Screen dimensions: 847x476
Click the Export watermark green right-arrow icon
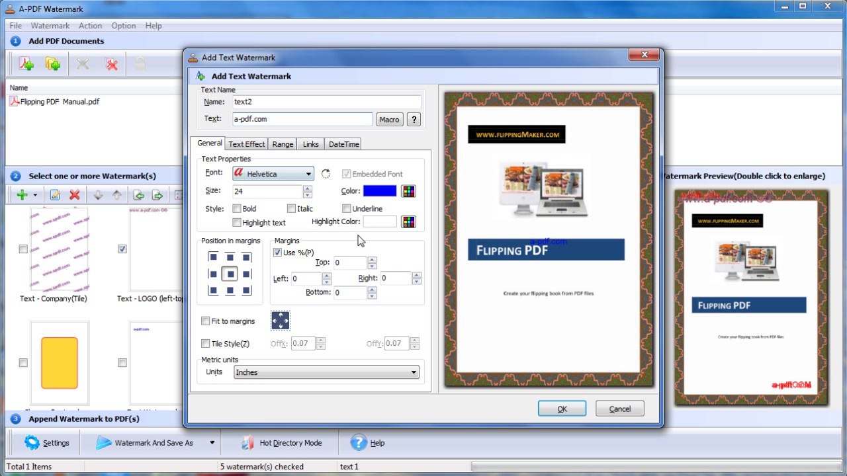(x=158, y=195)
